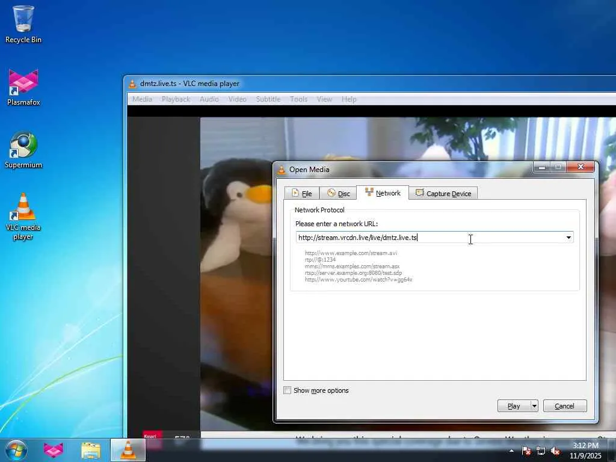Open the Audio menu
Viewport: 616px width, 462px height.
tap(209, 99)
